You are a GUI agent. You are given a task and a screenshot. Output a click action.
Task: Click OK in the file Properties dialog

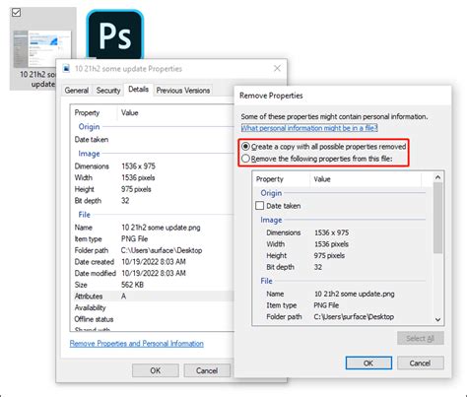[x=156, y=370]
